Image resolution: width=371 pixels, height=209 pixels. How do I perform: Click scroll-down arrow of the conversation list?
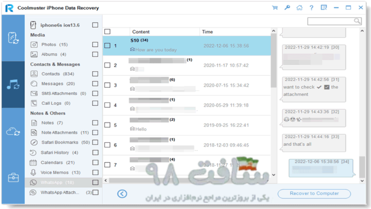tap(274, 175)
